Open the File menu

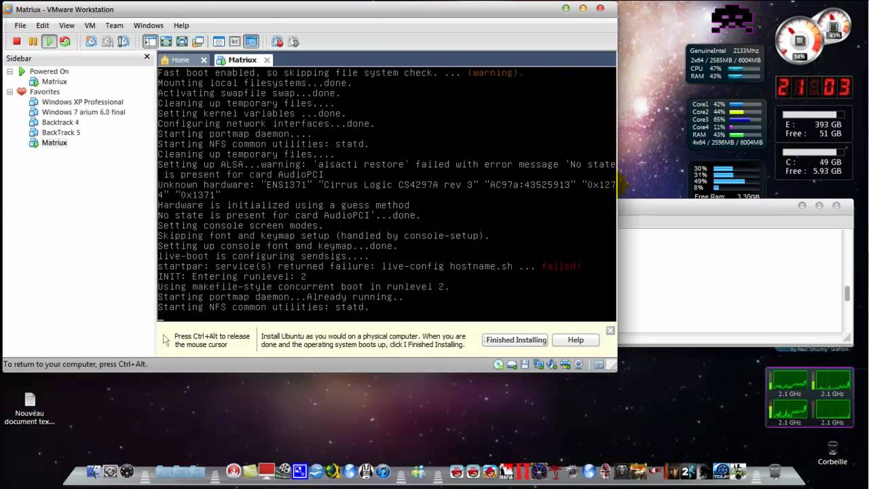pos(20,25)
